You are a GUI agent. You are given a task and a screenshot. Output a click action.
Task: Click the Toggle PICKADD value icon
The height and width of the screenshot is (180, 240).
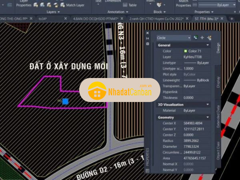click(x=196, y=38)
